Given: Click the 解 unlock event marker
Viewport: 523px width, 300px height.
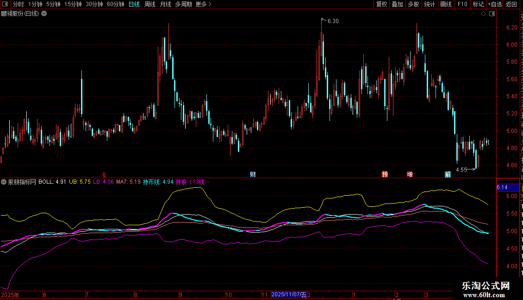Looking at the screenshot, I should click(448, 174).
